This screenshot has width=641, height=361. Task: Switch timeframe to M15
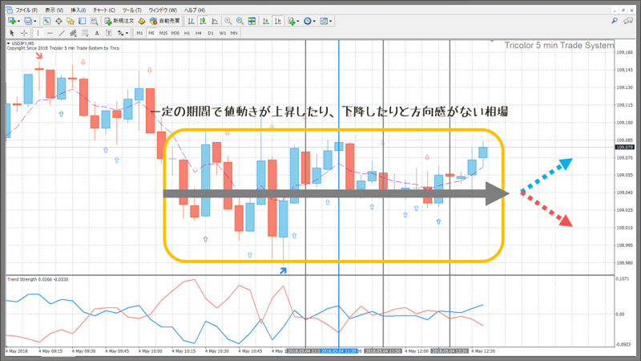pyautogui.click(x=163, y=33)
